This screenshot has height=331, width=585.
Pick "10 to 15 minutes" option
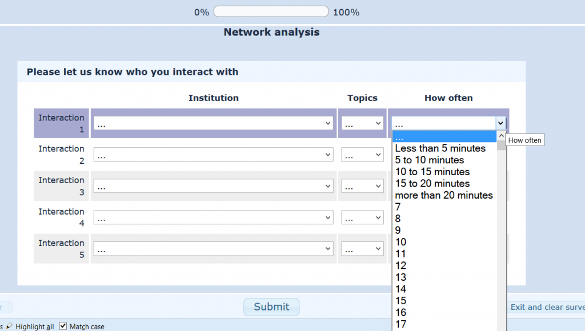(x=432, y=172)
